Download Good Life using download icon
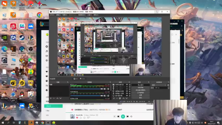Viewport: 222px width, 125px height. (x=81, y=117)
